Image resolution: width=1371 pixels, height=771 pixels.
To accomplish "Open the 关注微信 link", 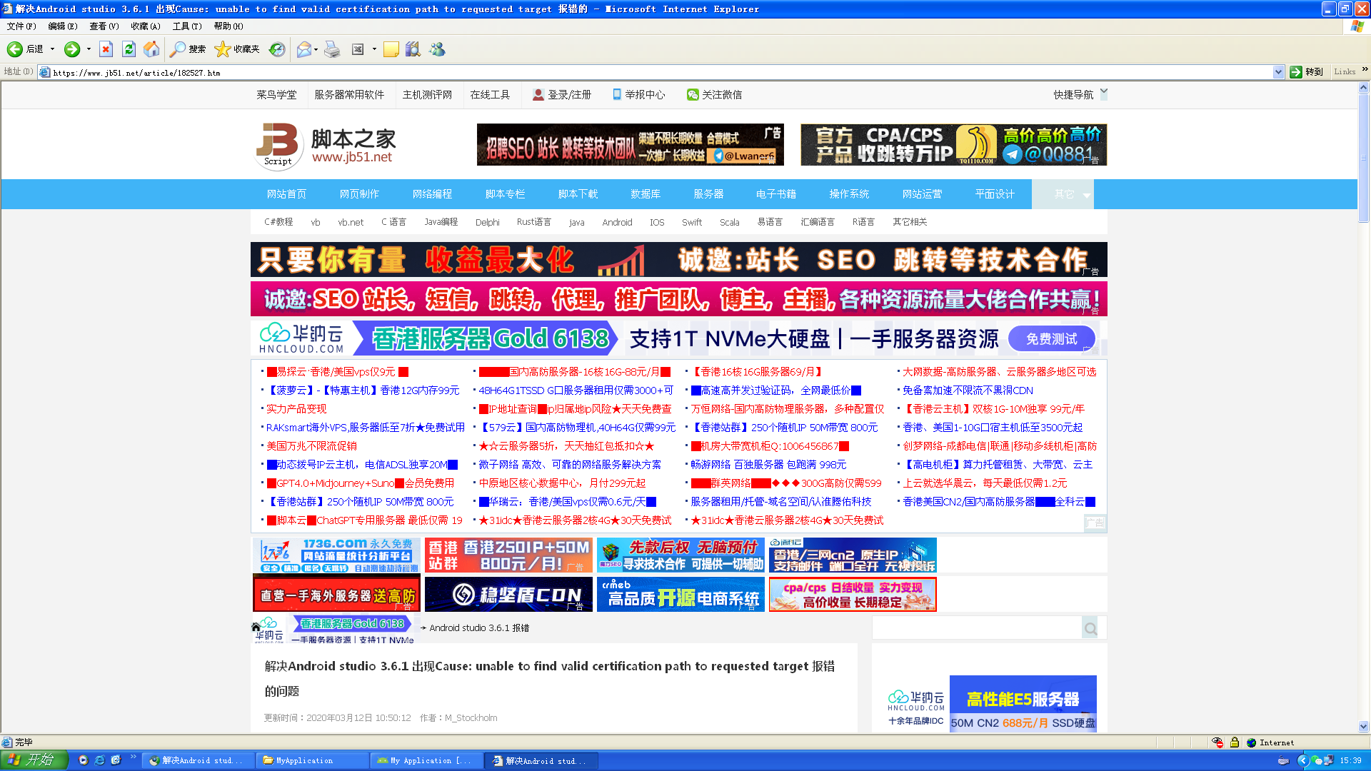I will 715,94.
